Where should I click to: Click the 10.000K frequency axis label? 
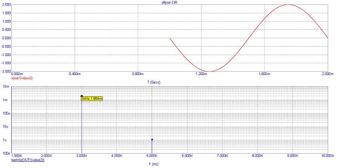click(x=327, y=156)
